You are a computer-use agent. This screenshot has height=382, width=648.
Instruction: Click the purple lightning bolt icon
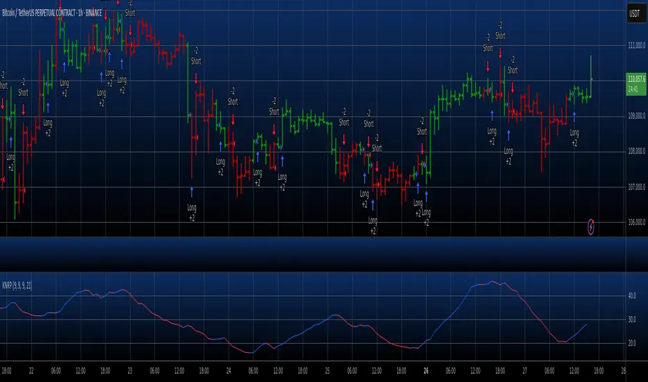pos(591,228)
